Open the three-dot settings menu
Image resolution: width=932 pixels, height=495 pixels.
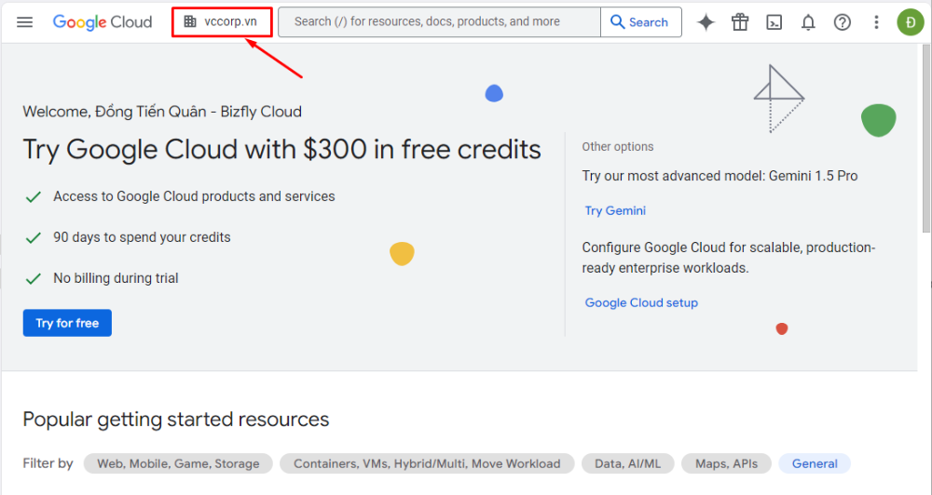click(x=876, y=22)
